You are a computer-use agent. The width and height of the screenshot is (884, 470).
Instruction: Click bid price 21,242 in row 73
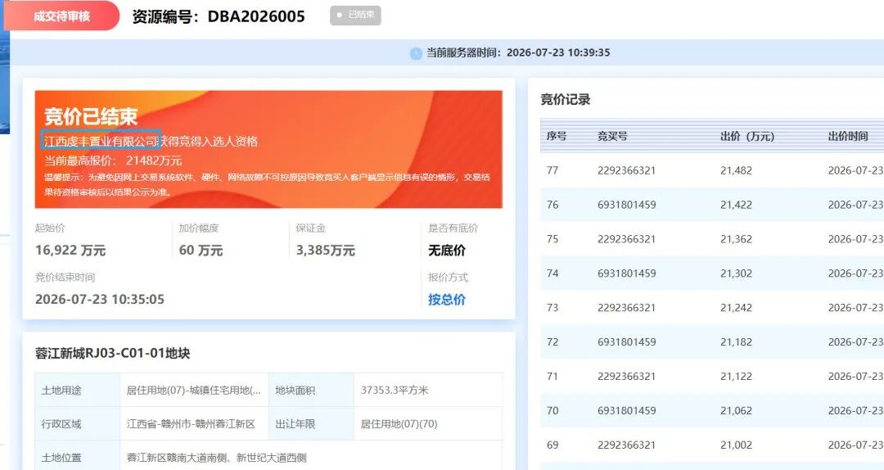coord(736,308)
